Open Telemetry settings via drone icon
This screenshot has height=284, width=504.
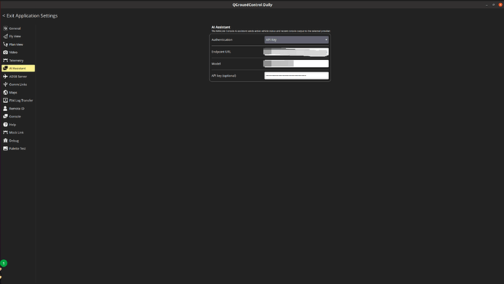tap(5, 61)
